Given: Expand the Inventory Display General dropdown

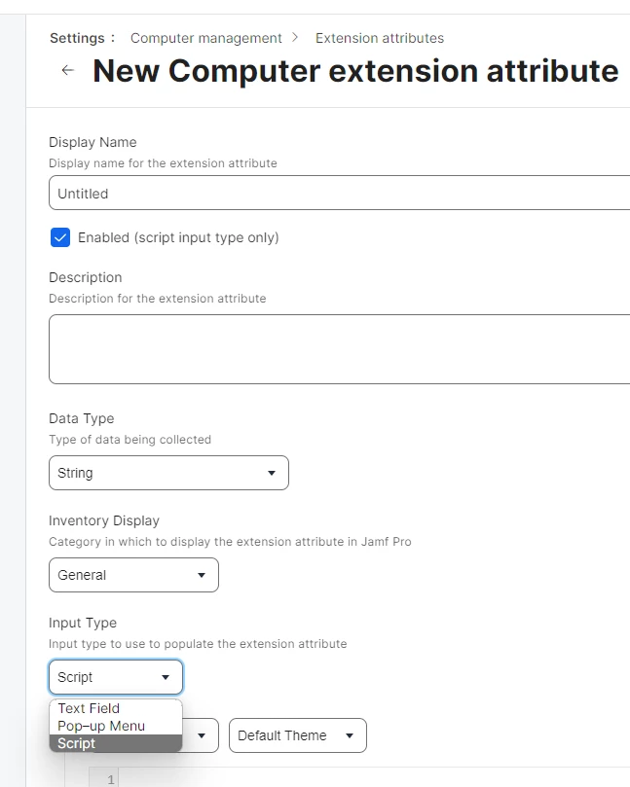Looking at the screenshot, I should (x=133, y=575).
